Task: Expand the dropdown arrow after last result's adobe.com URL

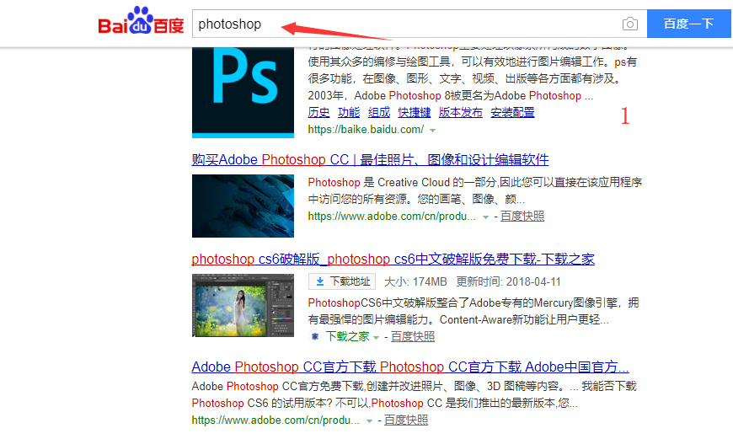Action: pos(369,420)
